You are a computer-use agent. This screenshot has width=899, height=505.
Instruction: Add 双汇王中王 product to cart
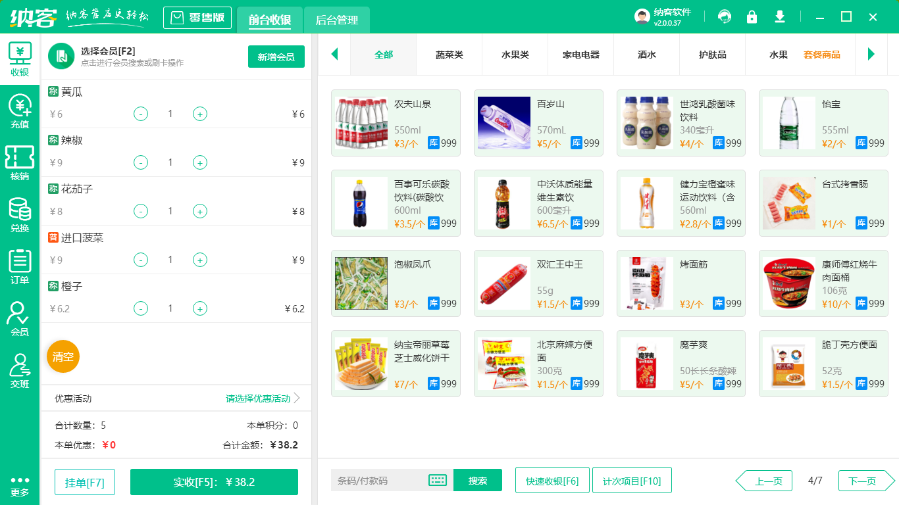[538, 283]
